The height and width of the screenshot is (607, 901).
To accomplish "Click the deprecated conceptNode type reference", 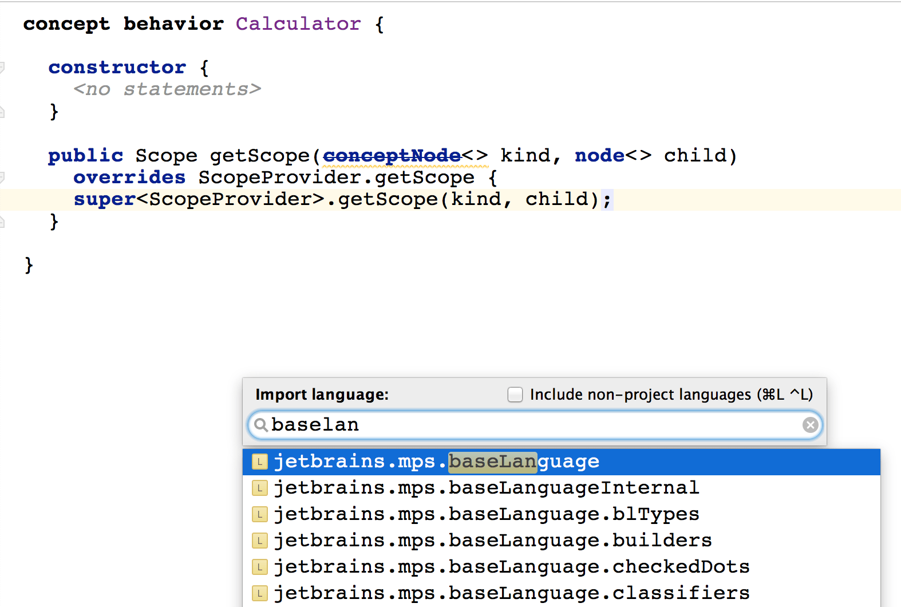I will [392, 156].
